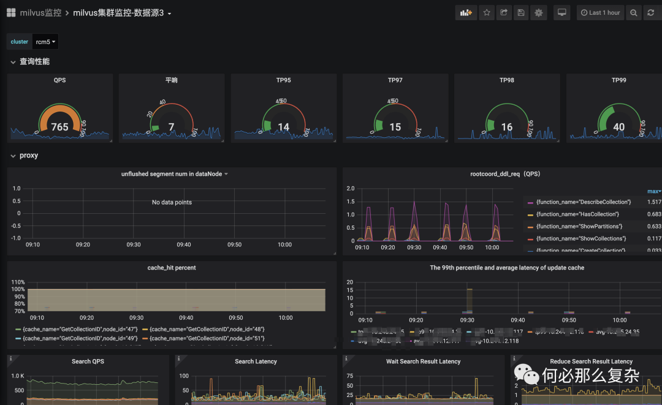
Task: Open the cluster rcm5 variable dropdown
Action: click(45, 42)
